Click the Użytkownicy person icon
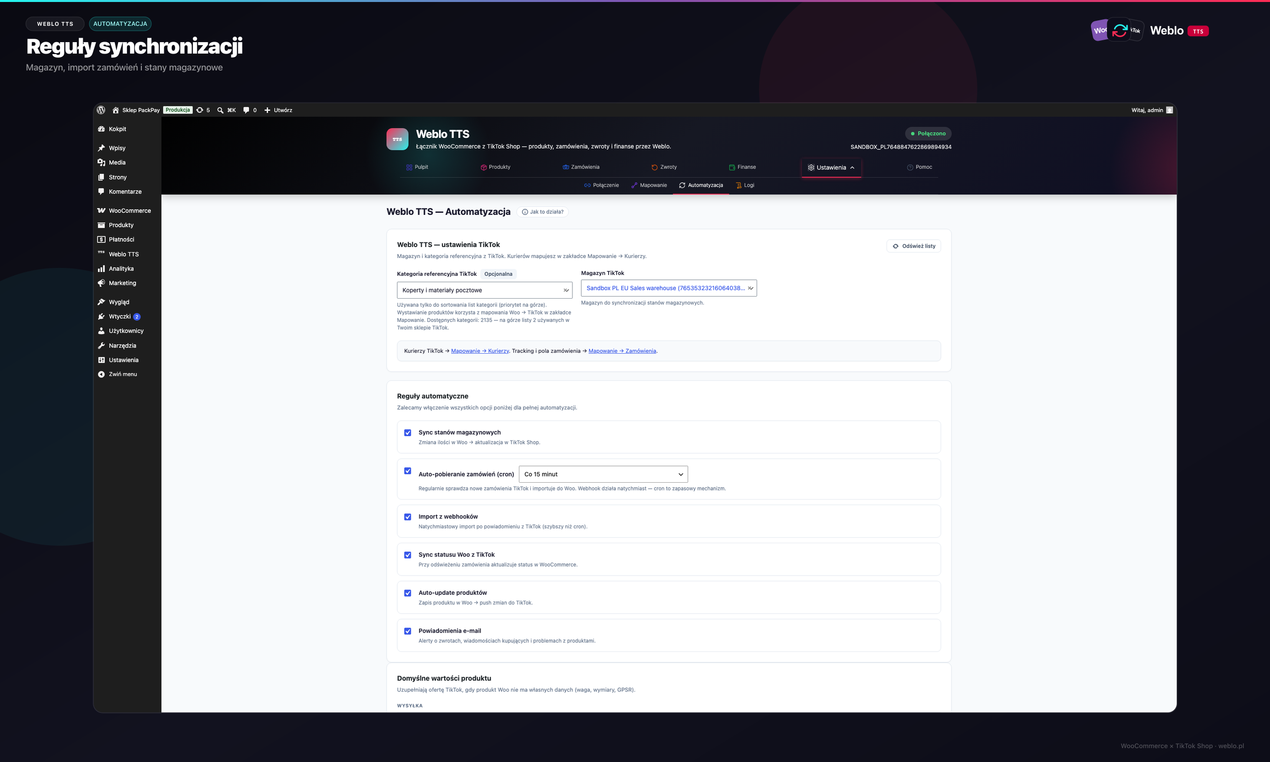 click(101, 331)
